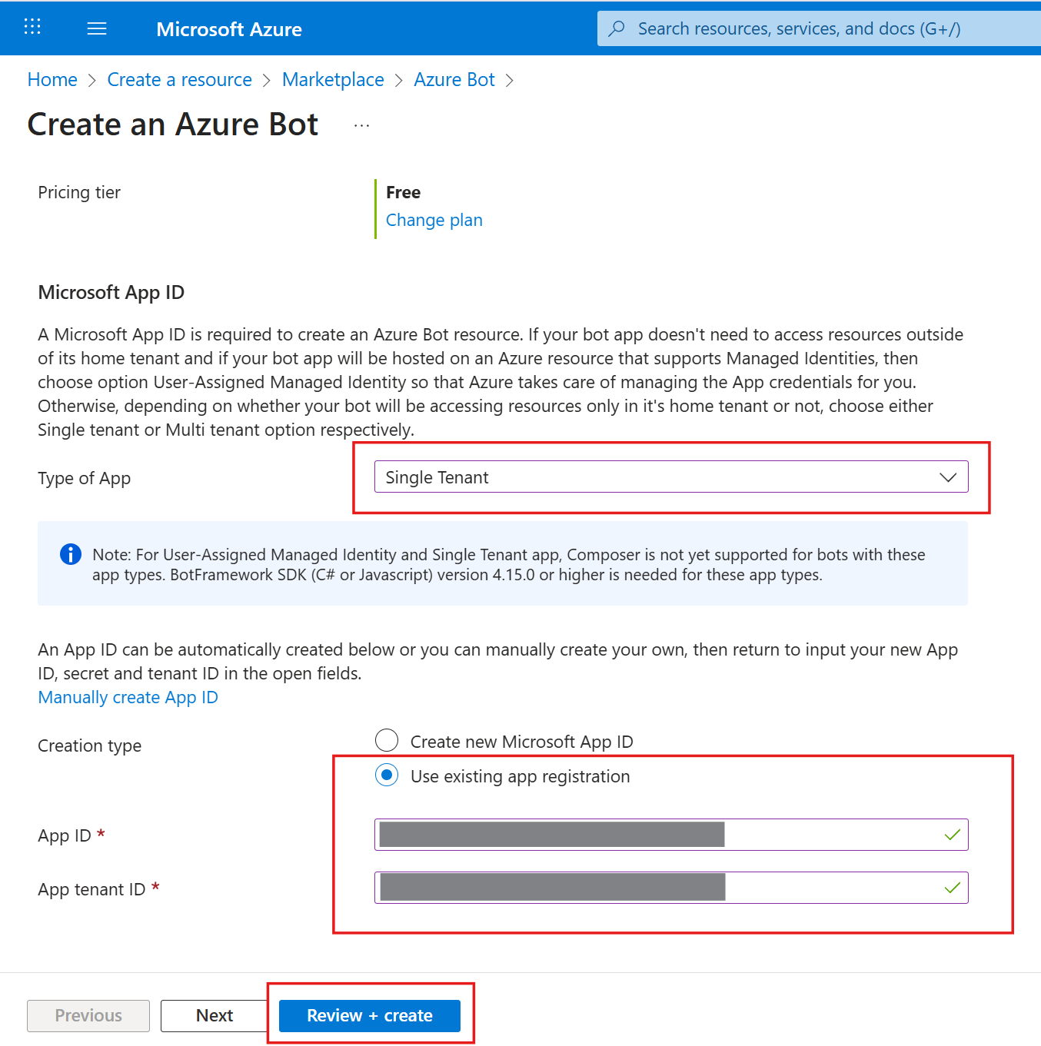The height and width of the screenshot is (1046, 1041).
Task: Open the hamburger navigation menu
Action: click(x=97, y=28)
